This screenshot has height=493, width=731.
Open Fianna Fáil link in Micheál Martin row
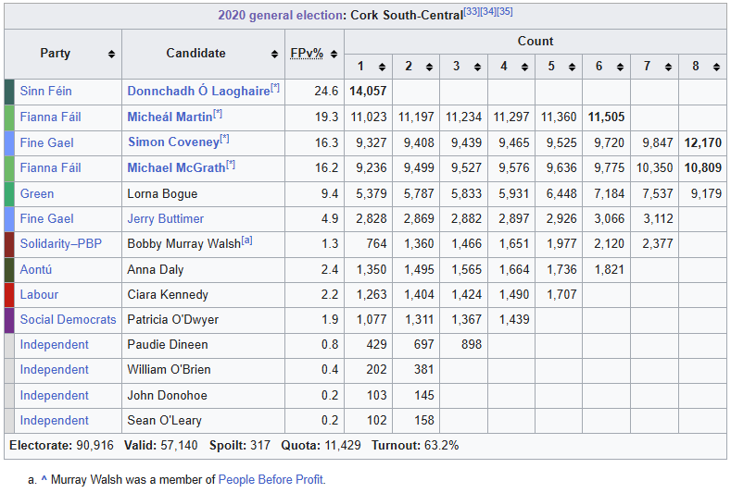click(x=50, y=117)
